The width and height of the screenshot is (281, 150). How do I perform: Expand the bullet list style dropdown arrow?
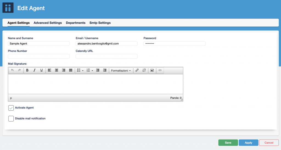(x=83, y=71)
